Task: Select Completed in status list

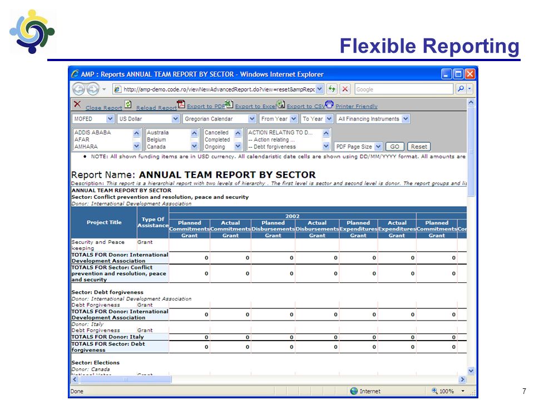Action: [217, 139]
